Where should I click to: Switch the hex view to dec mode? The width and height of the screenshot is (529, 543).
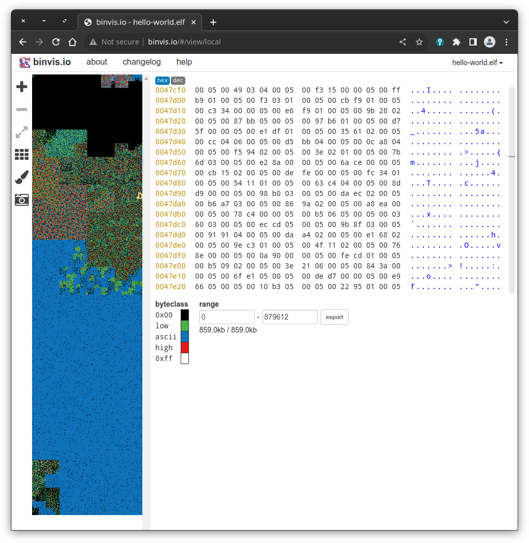(x=178, y=80)
